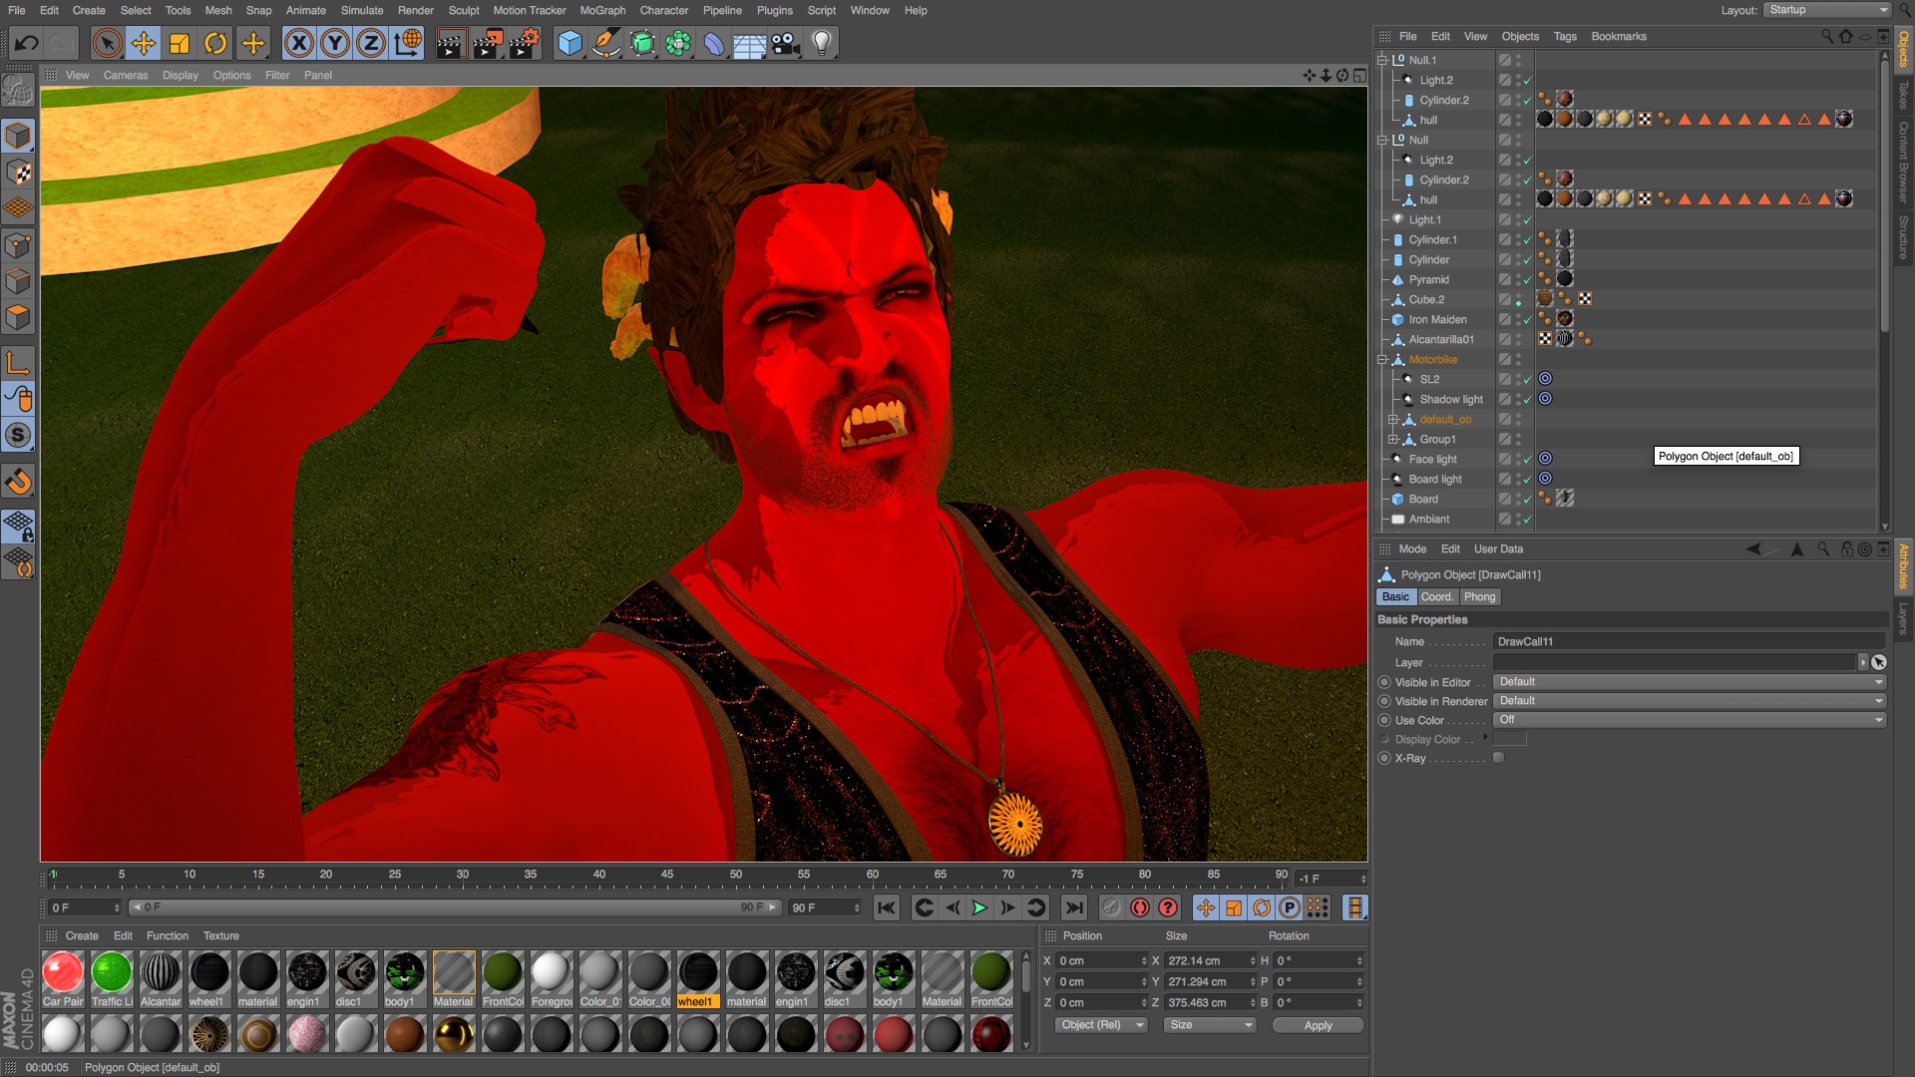The height and width of the screenshot is (1077, 1915).
Task: Select the Move tool in top toolbar
Action: pos(144,43)
